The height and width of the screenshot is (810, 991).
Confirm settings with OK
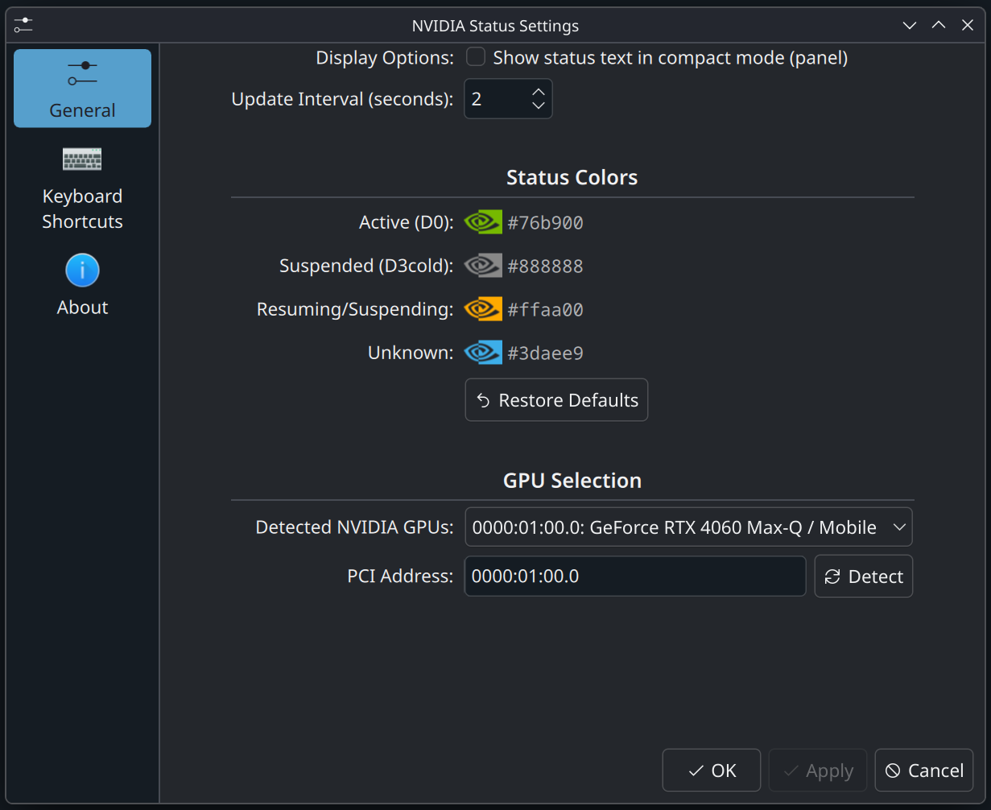[x=712, y=771]
